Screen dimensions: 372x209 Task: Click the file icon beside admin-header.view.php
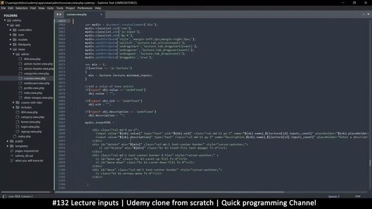point(20,69)
